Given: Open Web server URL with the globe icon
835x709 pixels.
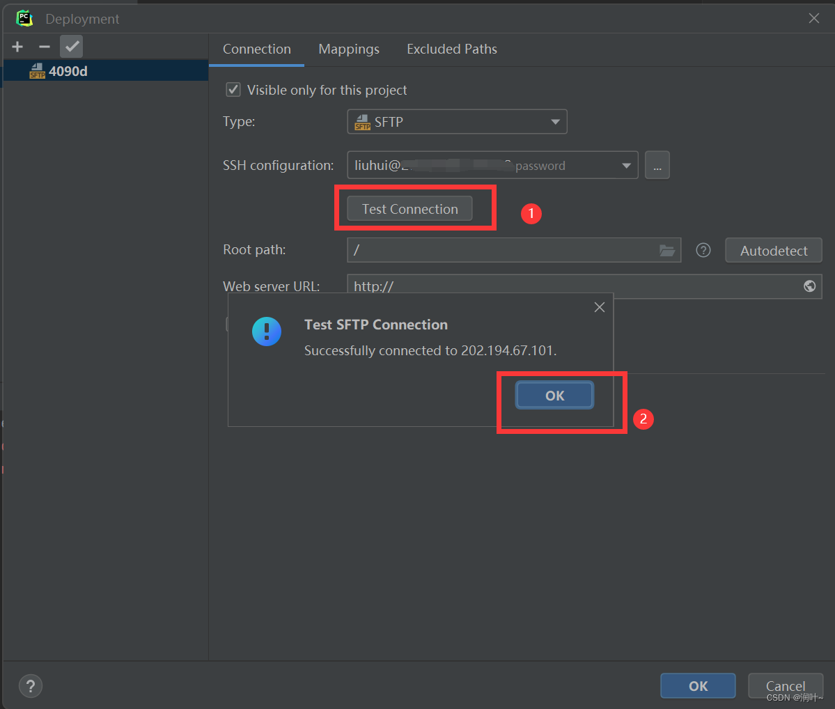Looking at the screenshot, I should click(809, 286).
